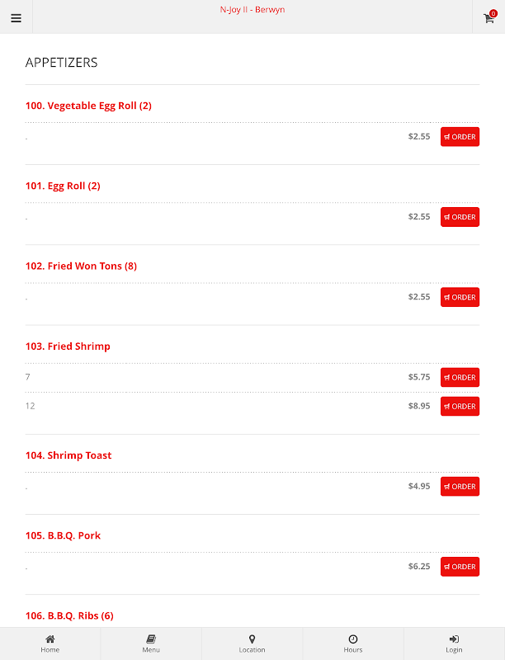Screen dimensions: 505x660
Task: Click the 106. B.B.Q. Ribs title
Action: tap(69, 615)
